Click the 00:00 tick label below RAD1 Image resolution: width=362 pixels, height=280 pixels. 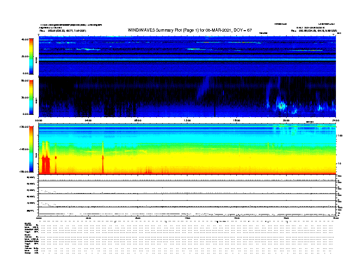tap(39, 120)
